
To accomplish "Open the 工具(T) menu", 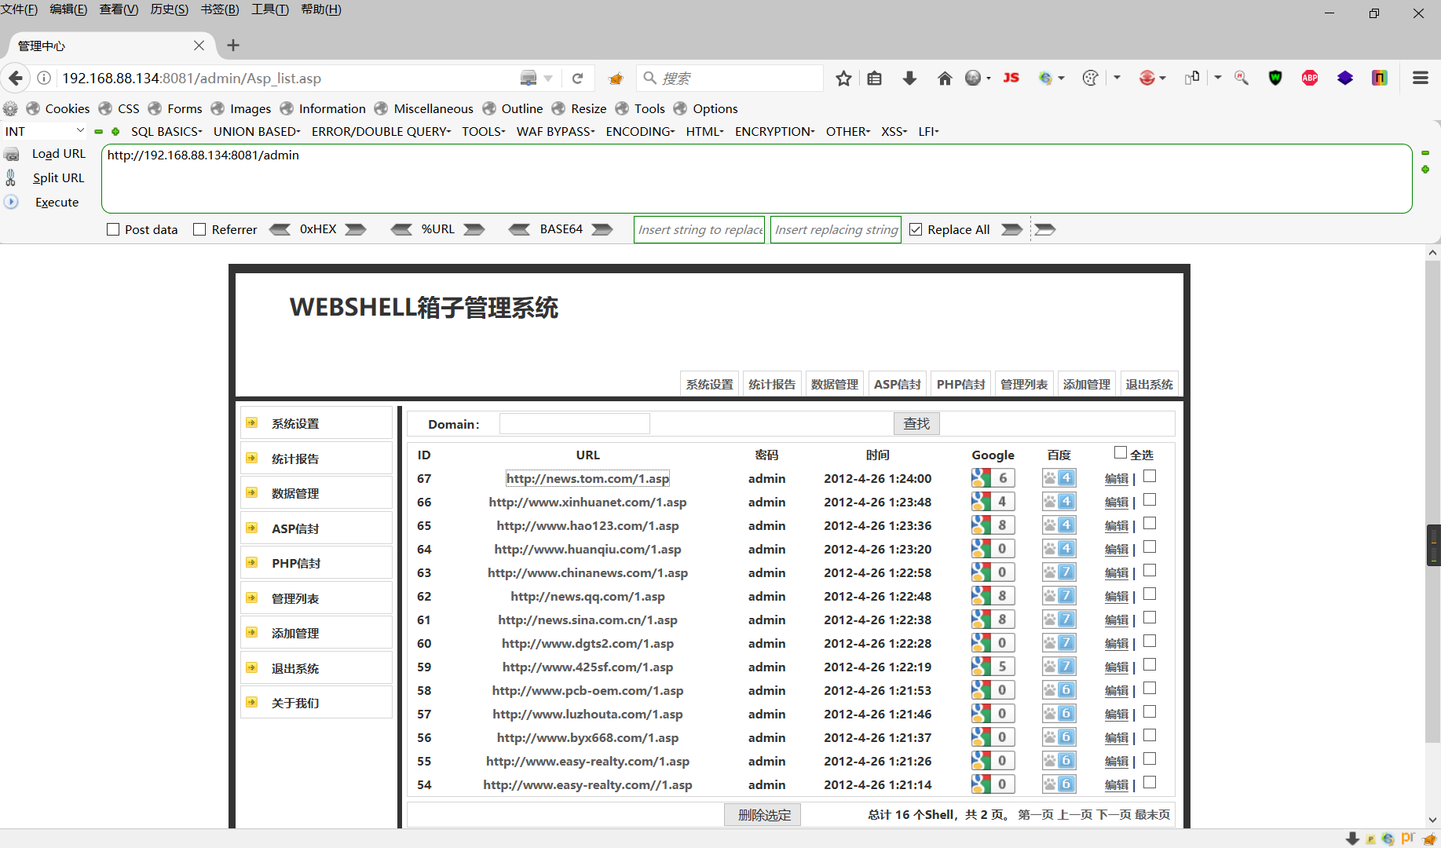I will (270, 9).
